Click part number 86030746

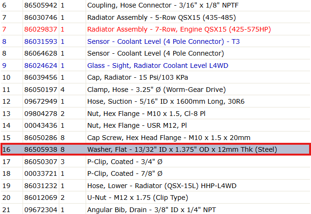click(x=40, y=17)
